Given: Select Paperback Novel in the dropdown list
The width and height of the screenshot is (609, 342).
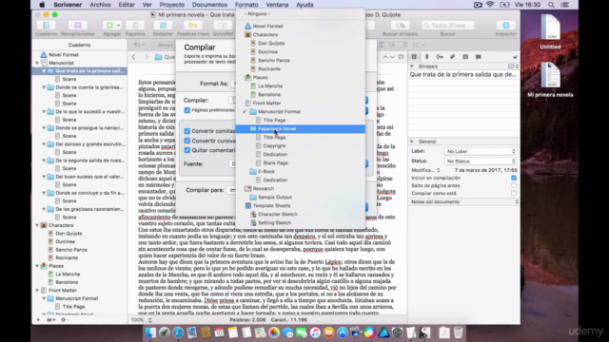Looking at the screenshot, I should tap(301, 129).
